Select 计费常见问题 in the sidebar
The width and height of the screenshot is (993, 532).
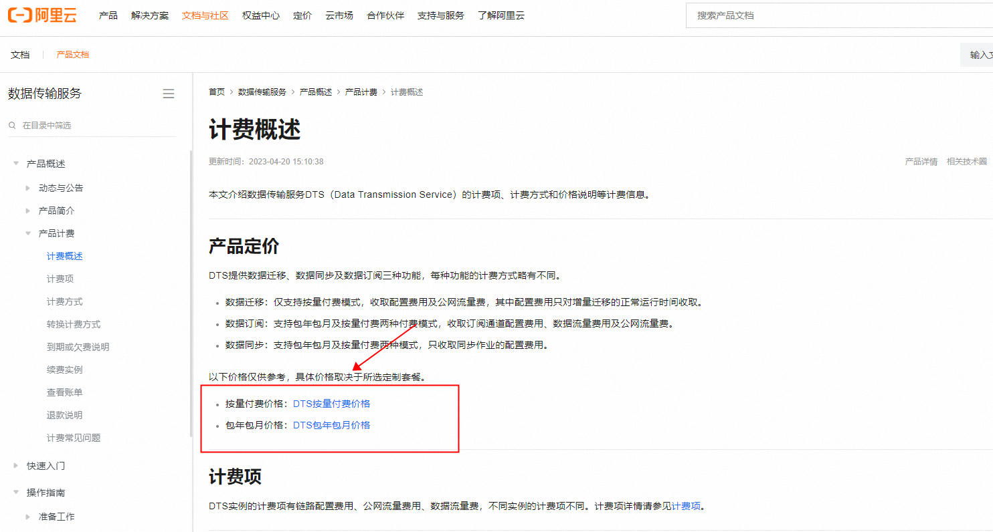tap(74, 438)
